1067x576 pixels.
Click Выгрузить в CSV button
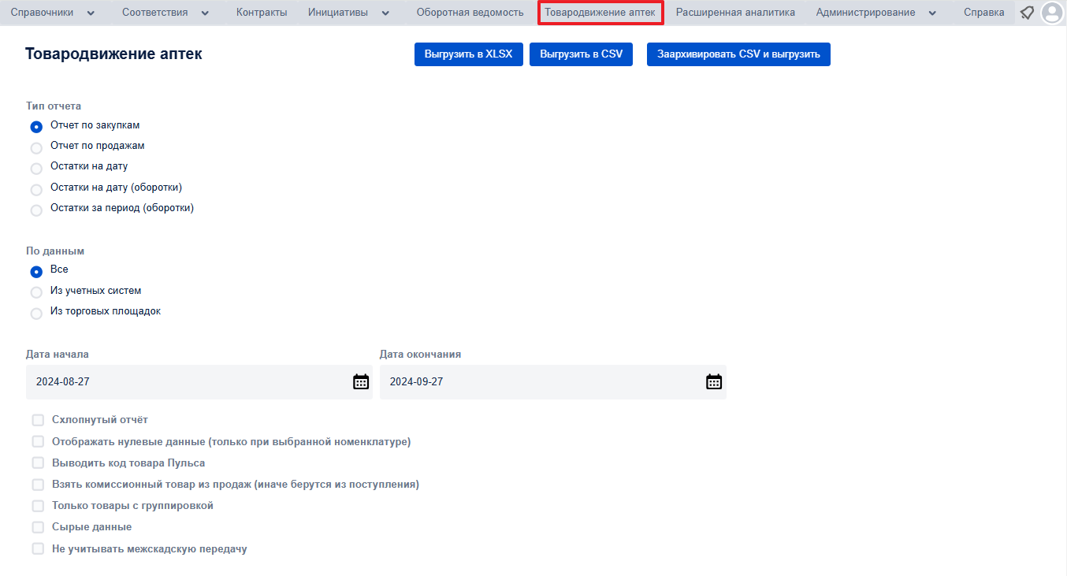[581, 54]
